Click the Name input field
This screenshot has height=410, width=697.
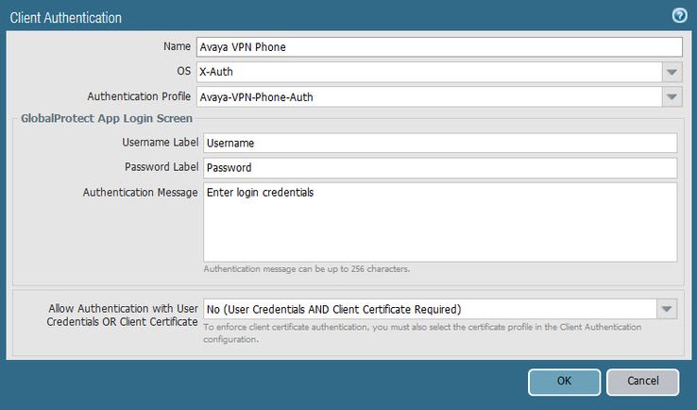click(x=439, y=46)
